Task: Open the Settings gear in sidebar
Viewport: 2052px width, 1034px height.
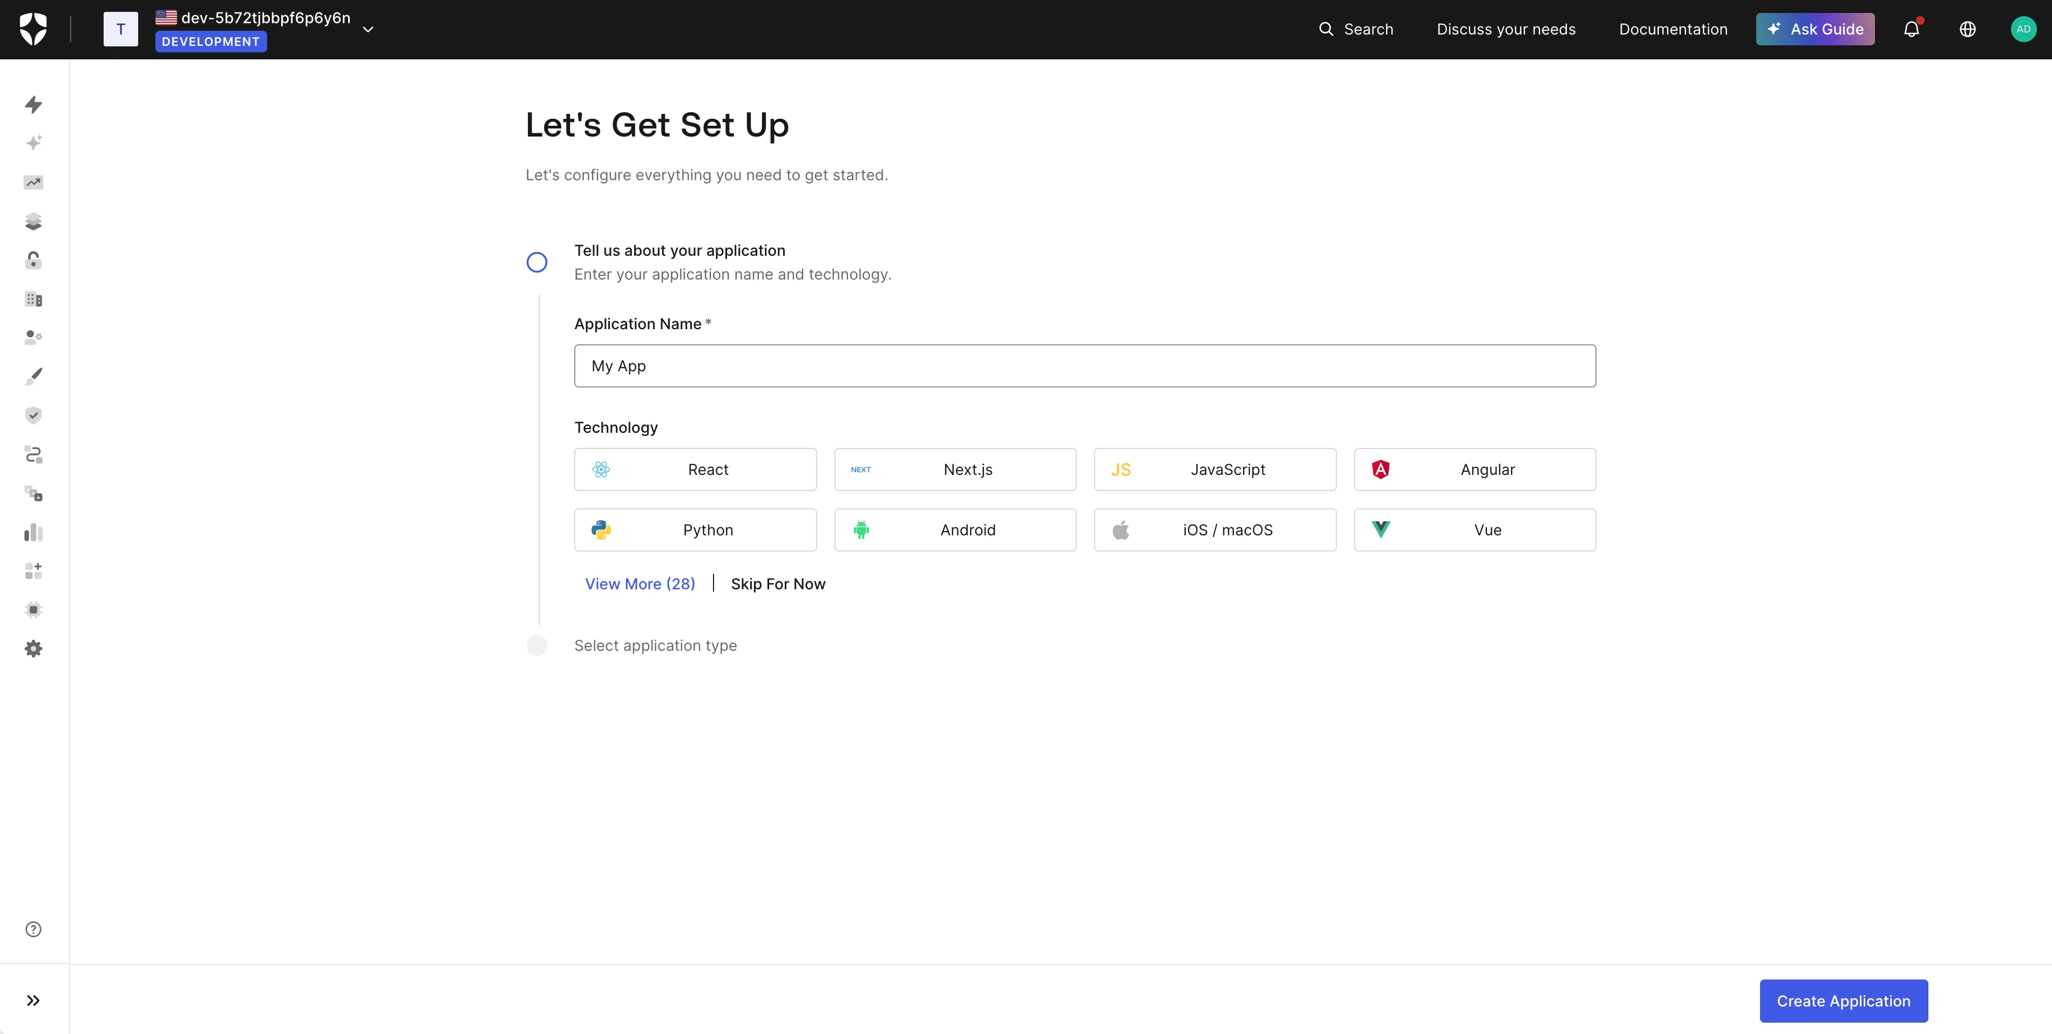Action: coord(33,649)
